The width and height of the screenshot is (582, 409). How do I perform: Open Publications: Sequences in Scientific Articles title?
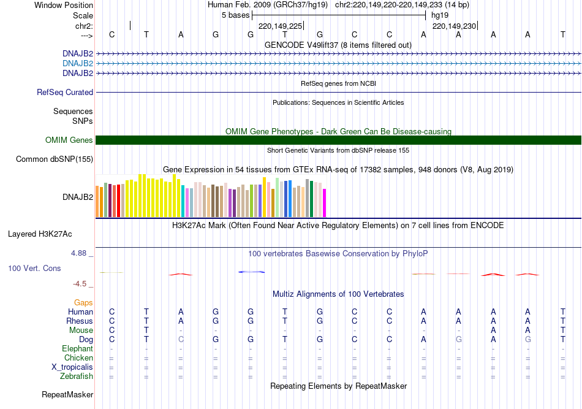click(338, 102)
